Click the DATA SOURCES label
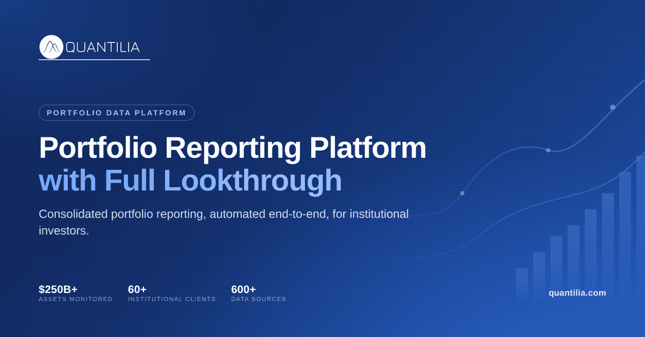The image size is (645, 337). click(x=259, y=299)
